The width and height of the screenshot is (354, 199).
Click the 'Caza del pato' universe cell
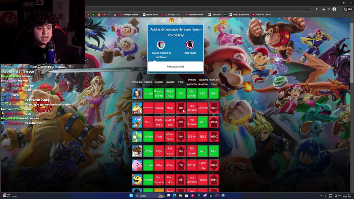click(x=170, y=122)
